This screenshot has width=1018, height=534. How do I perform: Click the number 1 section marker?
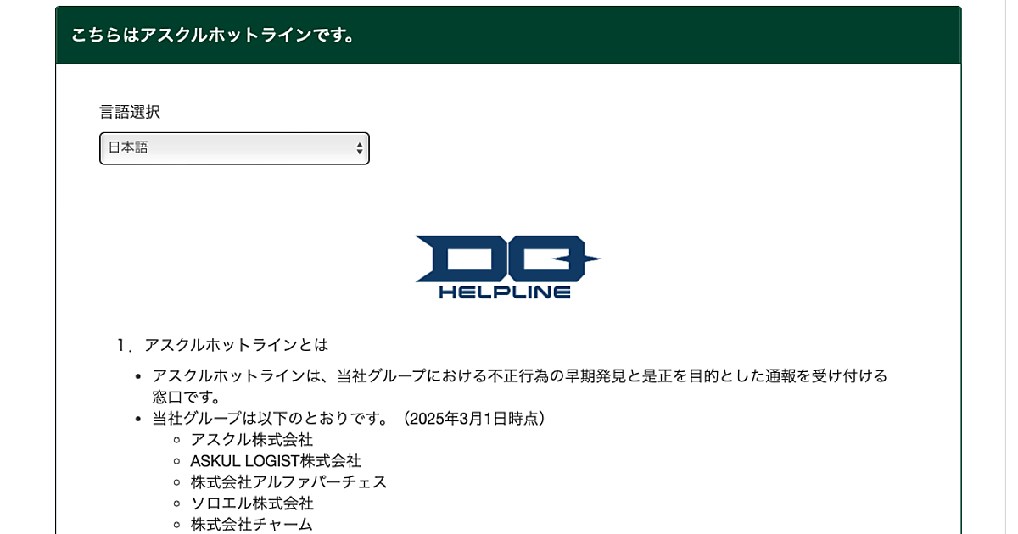point(126,346)
